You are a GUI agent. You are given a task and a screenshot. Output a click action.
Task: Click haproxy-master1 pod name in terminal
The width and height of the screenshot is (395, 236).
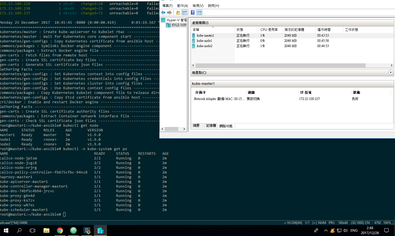click(x=16, y=177)
